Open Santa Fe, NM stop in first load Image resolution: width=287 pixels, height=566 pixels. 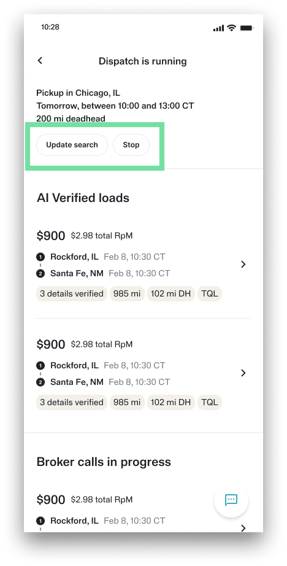[x=77, y=274]
